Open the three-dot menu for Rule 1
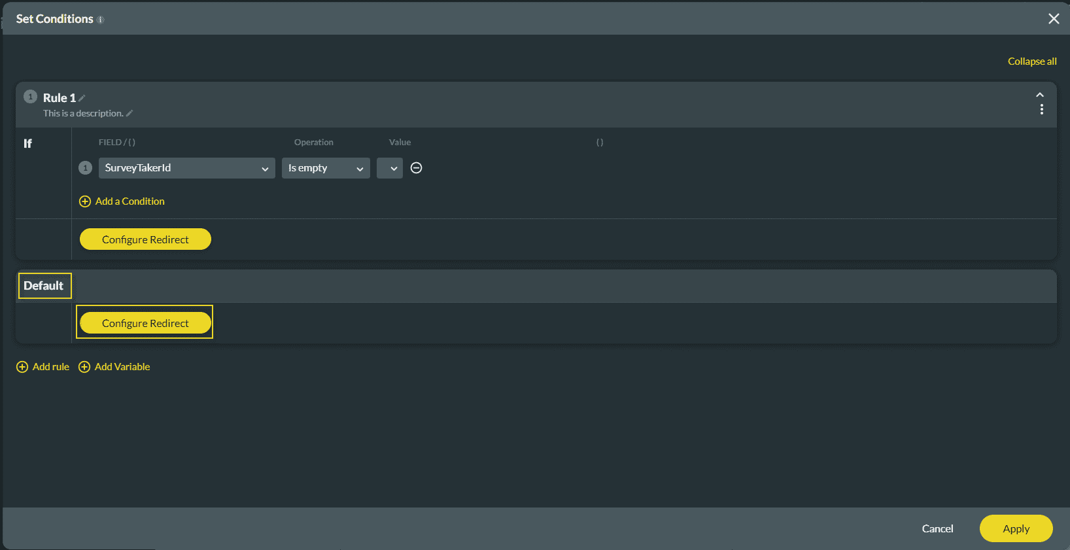1070x550 pixels. click(1041, 110)
